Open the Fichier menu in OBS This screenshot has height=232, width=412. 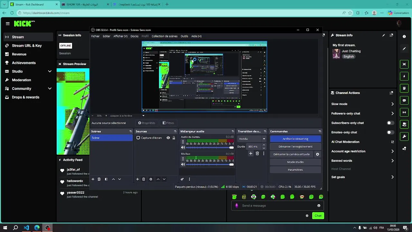[95, 36]
